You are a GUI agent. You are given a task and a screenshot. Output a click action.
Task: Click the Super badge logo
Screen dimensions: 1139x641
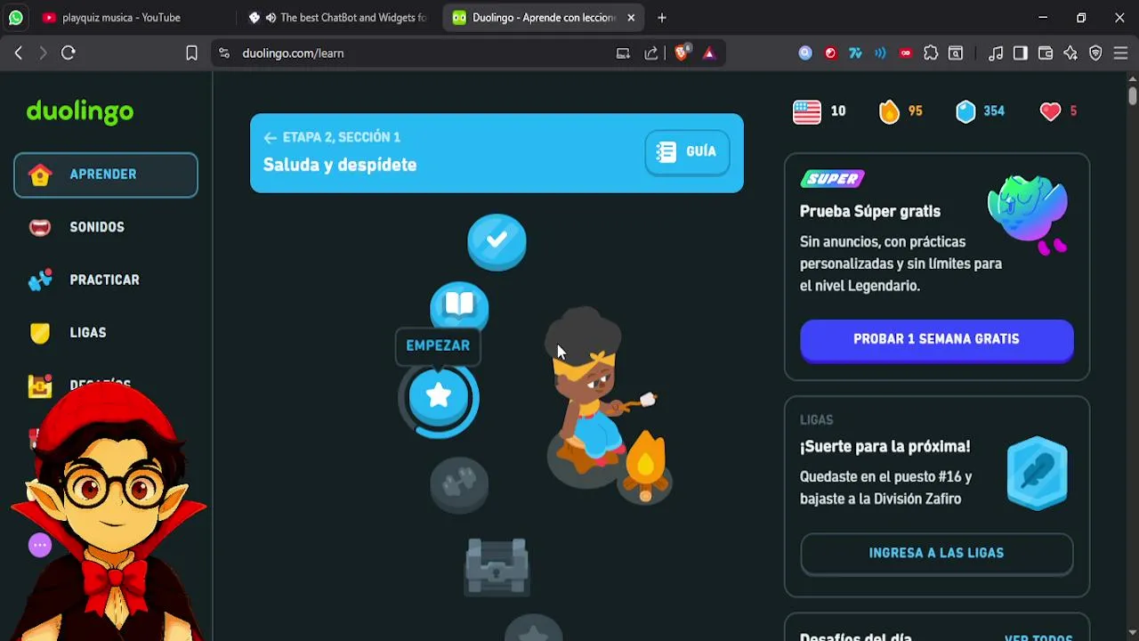tap(833, 179)
